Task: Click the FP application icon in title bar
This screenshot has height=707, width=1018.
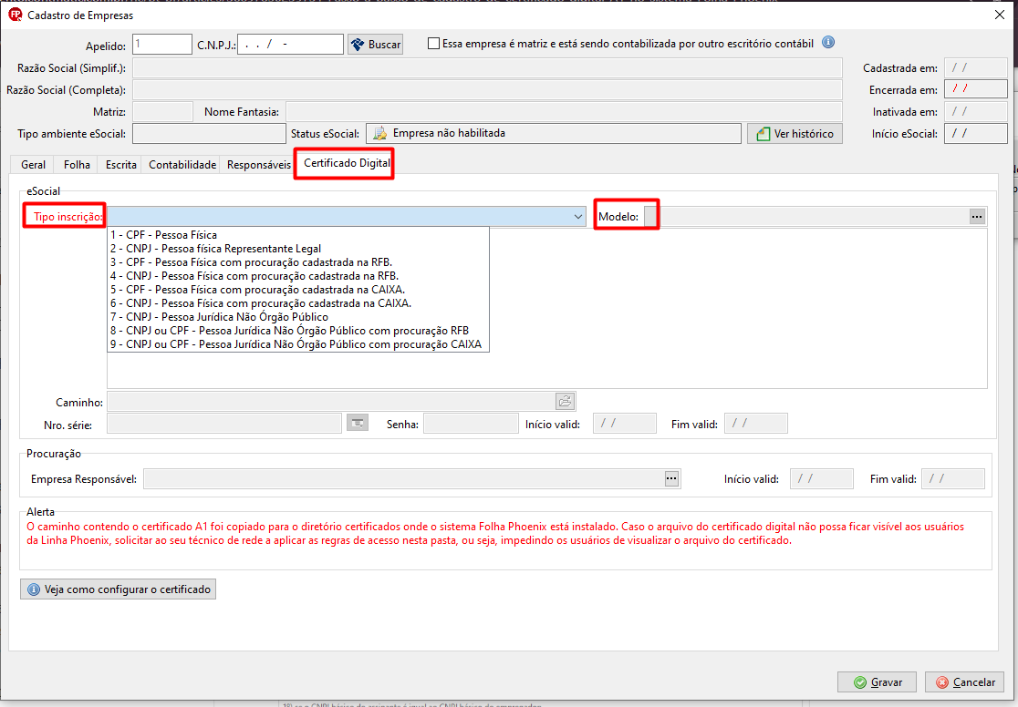Action: [15, 15]
